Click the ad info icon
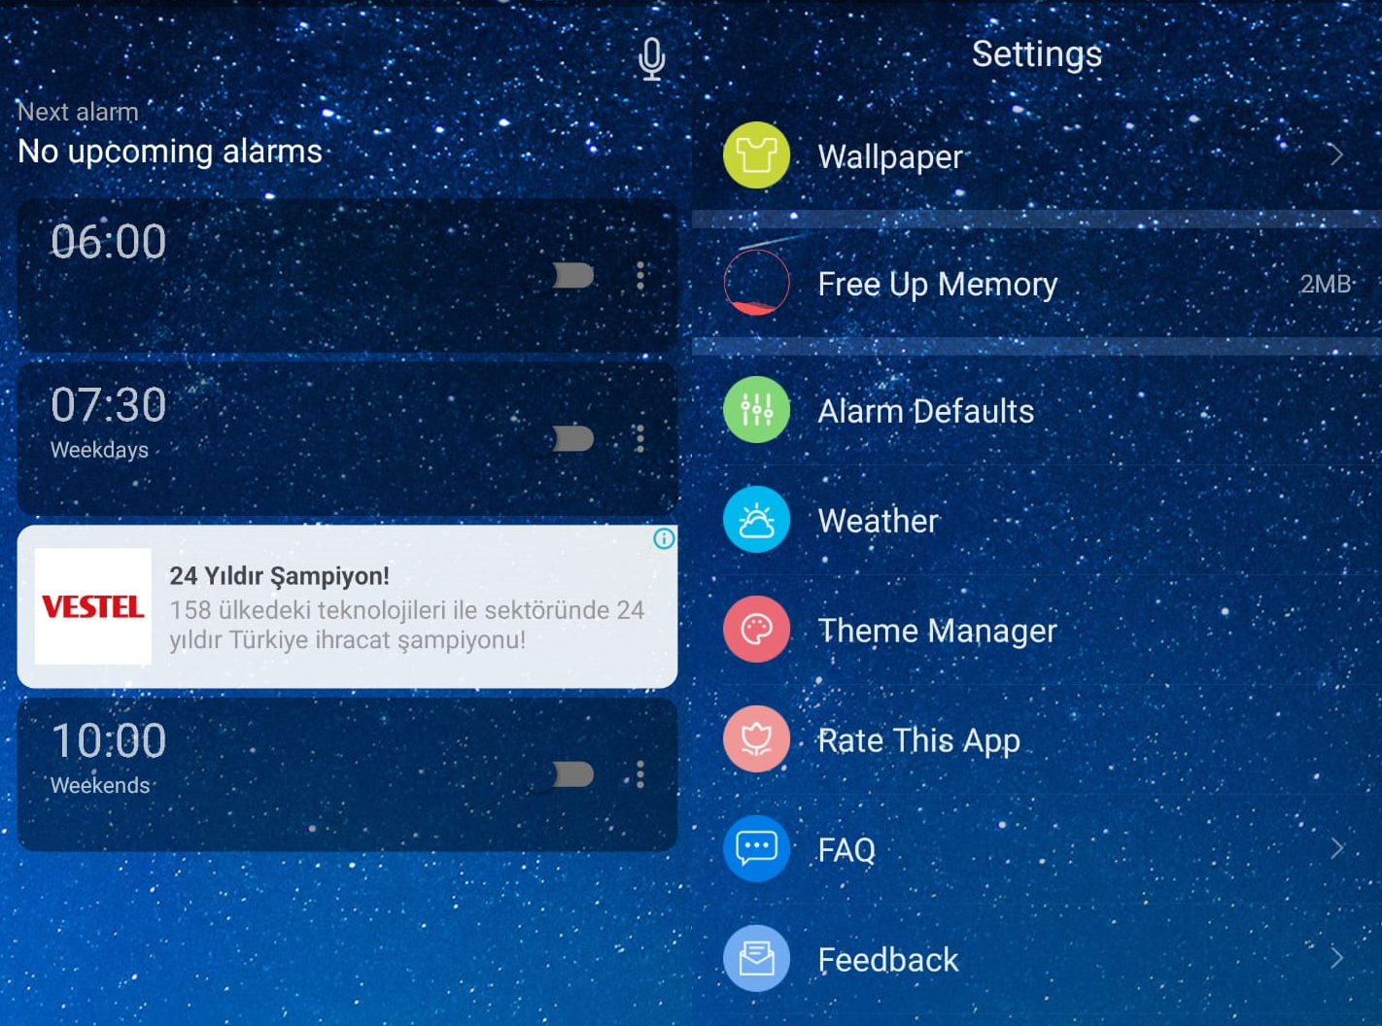The width and height of the screenshot is (1382, 1026). [x=664, y=538]
